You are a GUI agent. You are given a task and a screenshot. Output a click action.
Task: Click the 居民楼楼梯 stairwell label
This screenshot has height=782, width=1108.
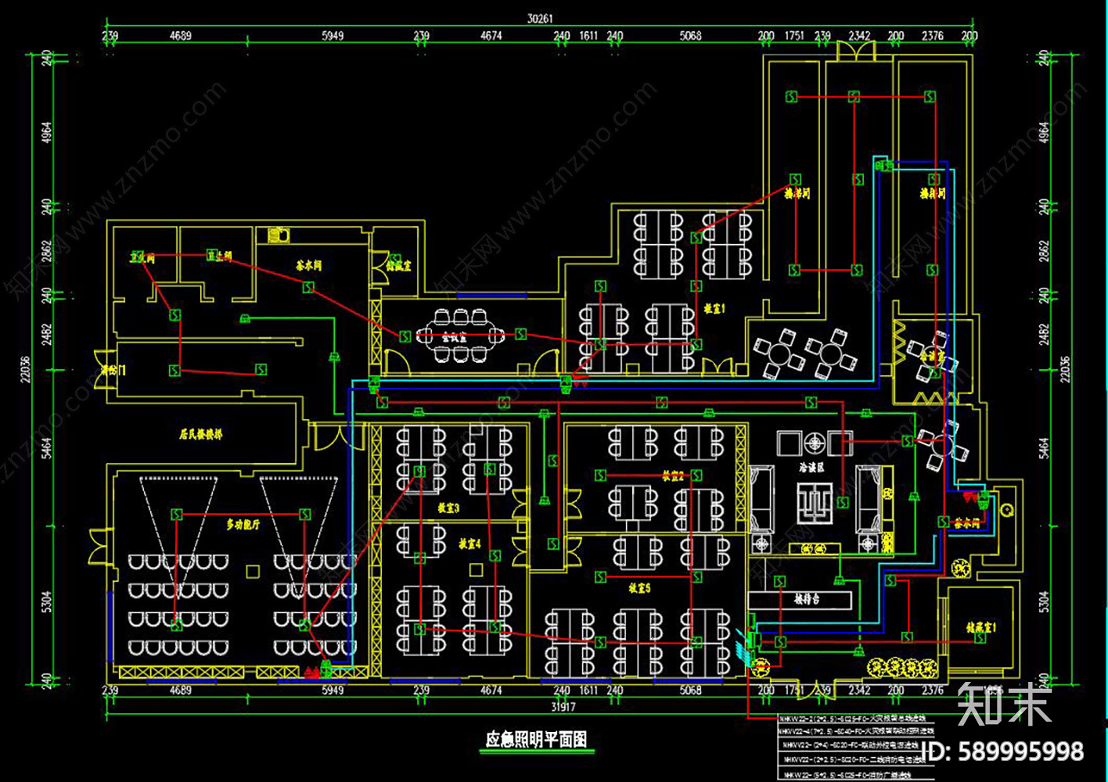201,434
